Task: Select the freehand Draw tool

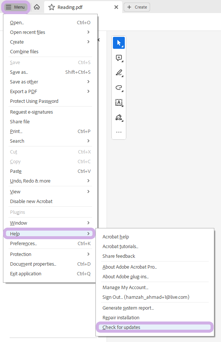Action: [x=119, y=88]
